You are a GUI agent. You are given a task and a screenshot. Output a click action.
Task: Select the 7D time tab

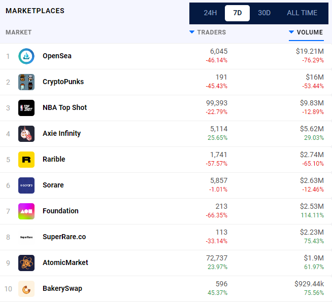237,13
